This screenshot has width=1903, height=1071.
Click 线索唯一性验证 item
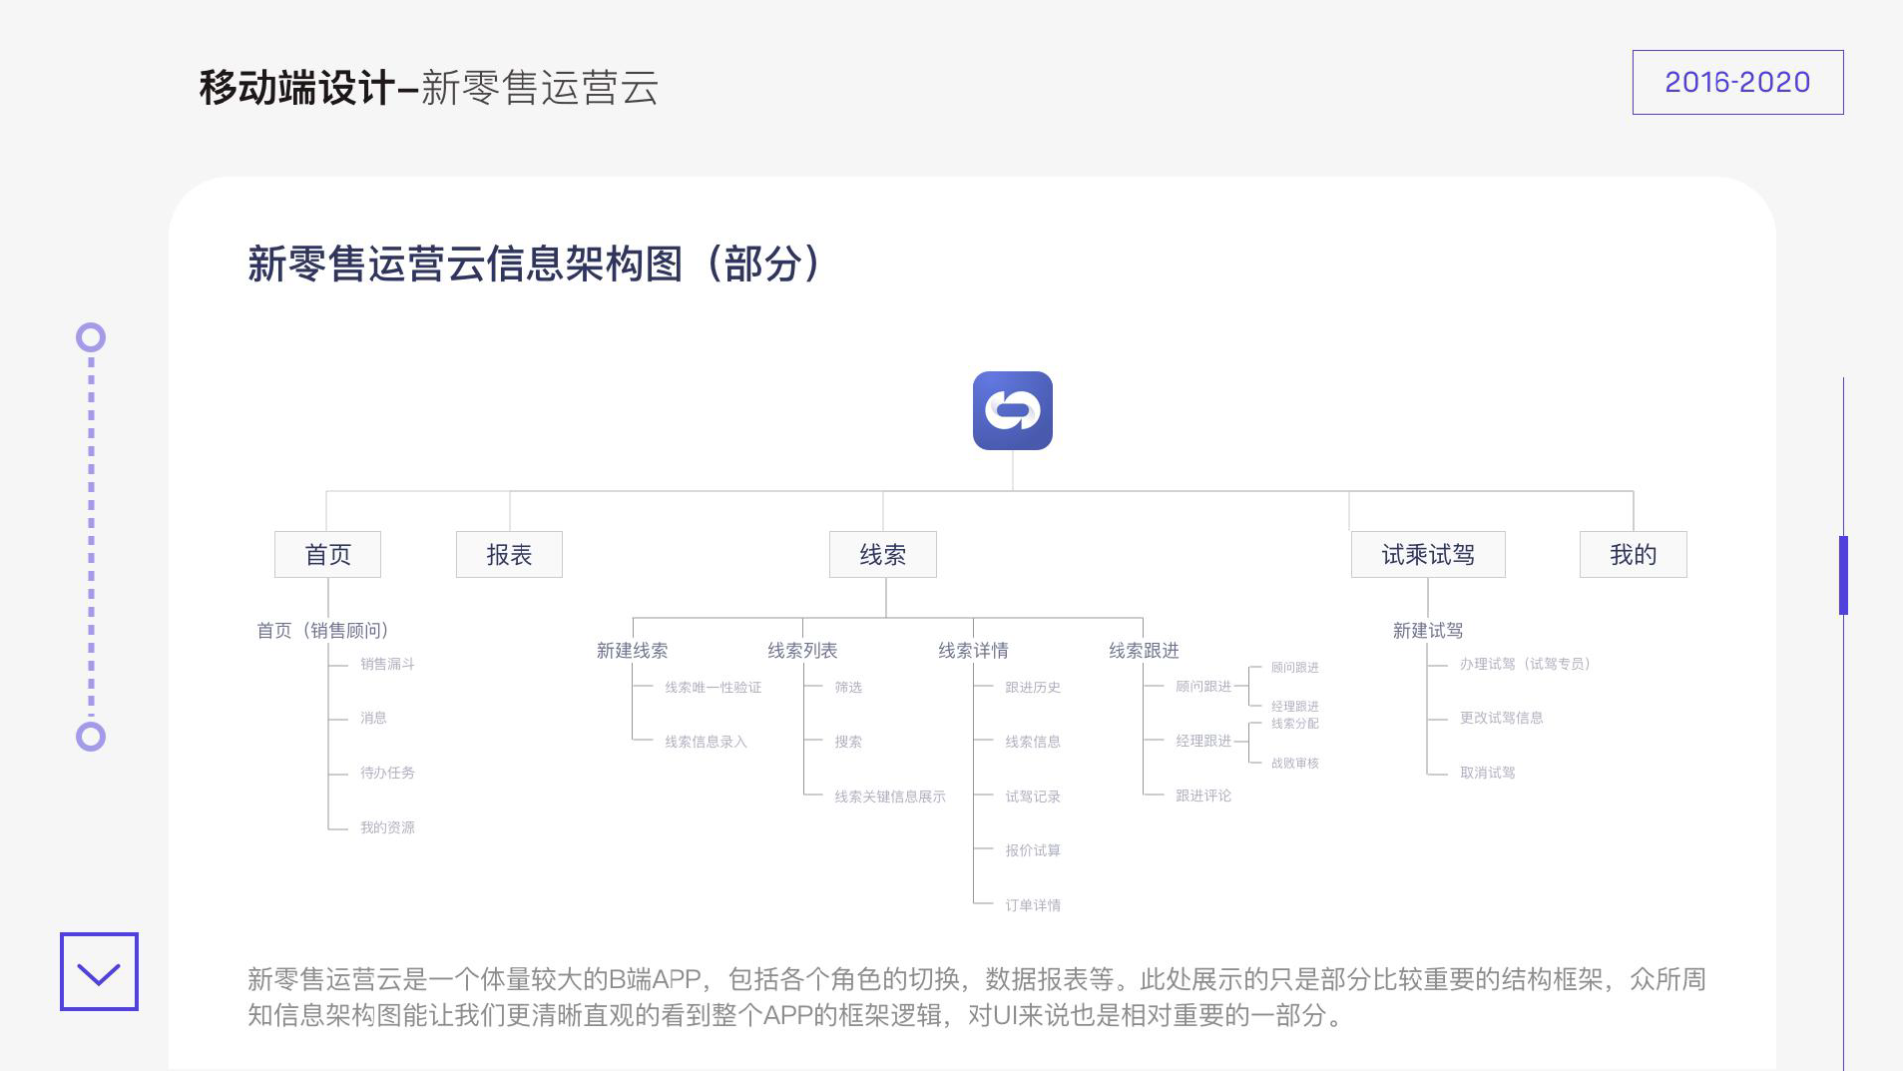click(713, 688)
